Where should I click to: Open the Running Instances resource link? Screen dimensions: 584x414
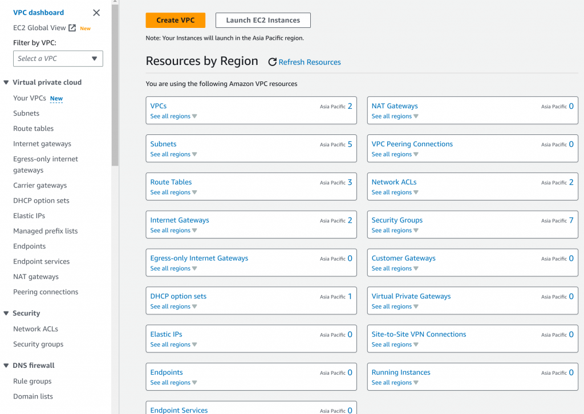(x=401, y=372)
